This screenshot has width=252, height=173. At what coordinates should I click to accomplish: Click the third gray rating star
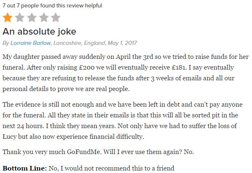coord(32,18)
